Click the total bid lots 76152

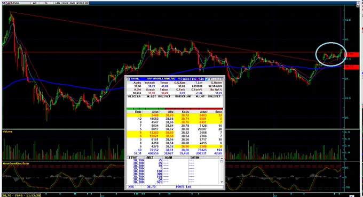[154, 150]
